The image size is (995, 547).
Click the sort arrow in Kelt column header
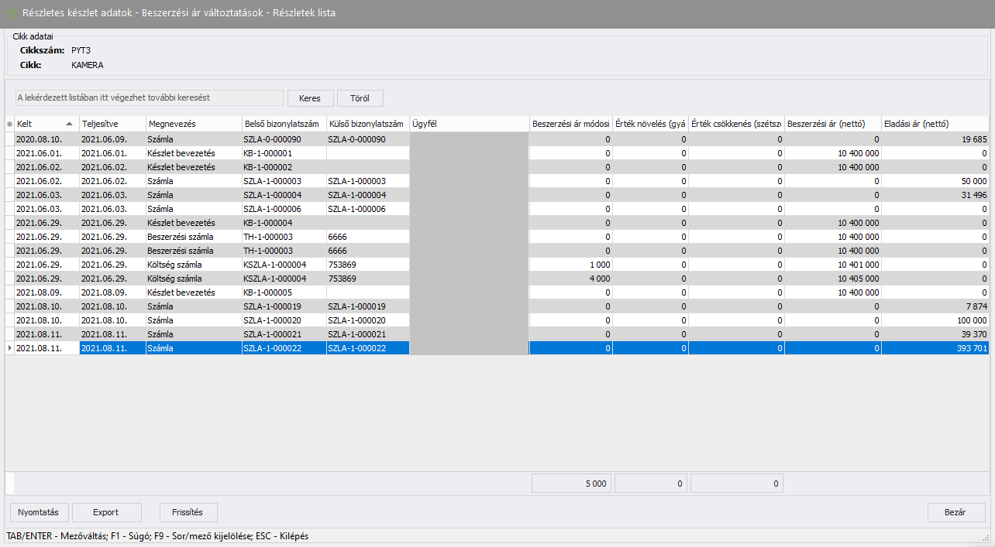tap(70, 124)
